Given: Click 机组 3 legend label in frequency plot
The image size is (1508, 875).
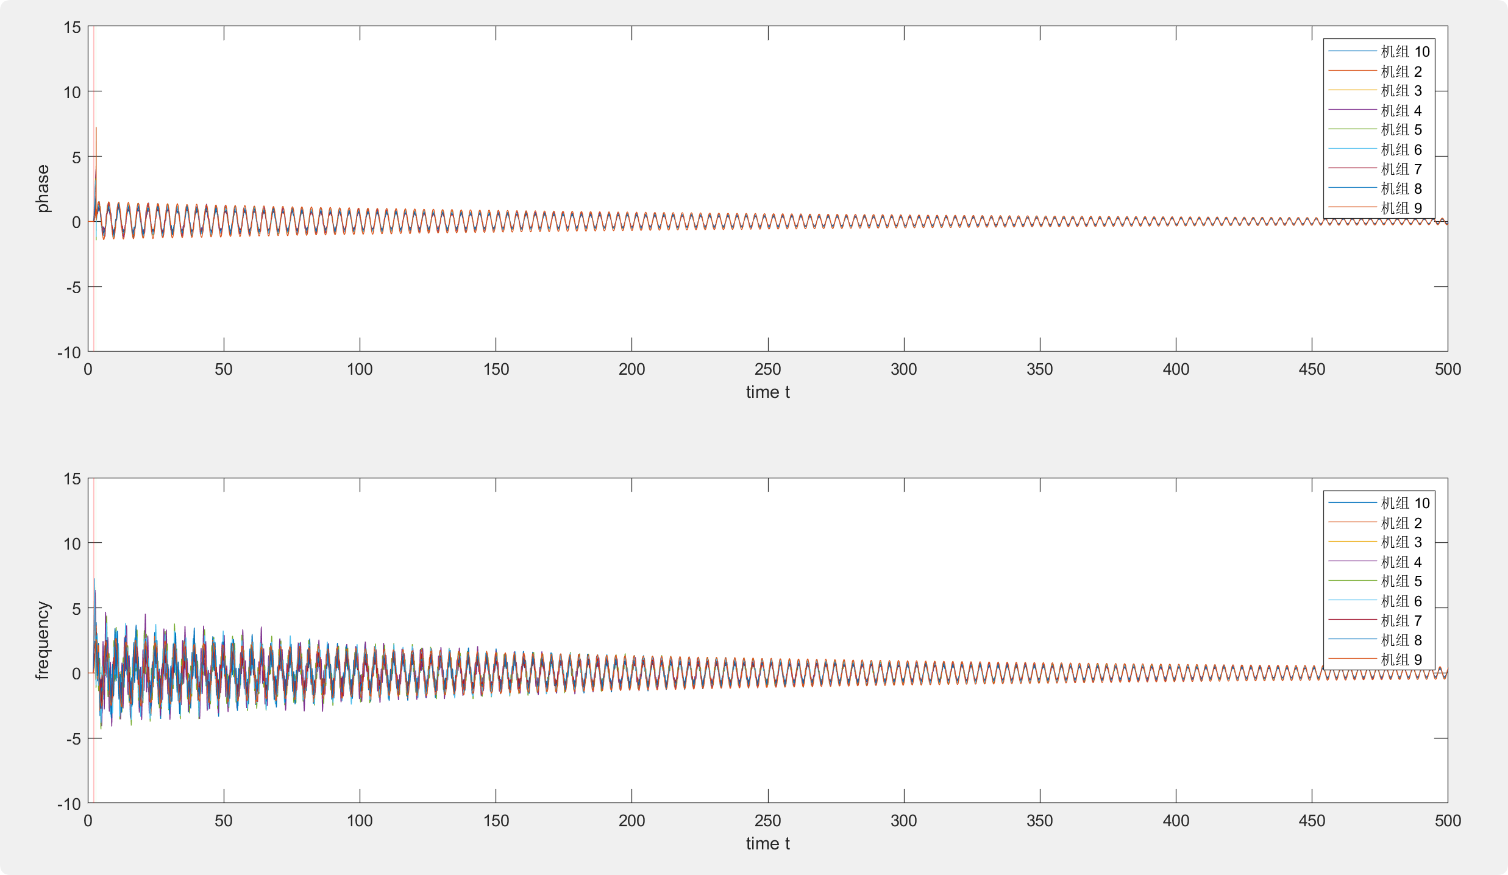Looking at the screenshot, I should (x=1401, y=542).
